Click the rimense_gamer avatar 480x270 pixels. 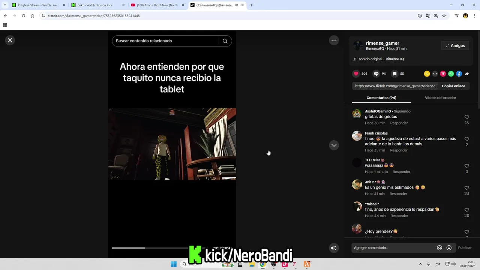[358, 45]
